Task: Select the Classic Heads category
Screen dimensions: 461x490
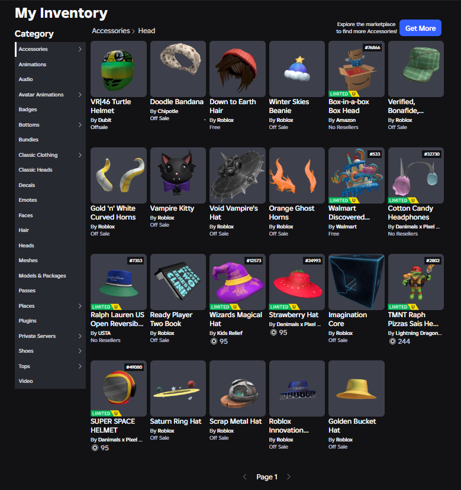Action: click(50, 170)
